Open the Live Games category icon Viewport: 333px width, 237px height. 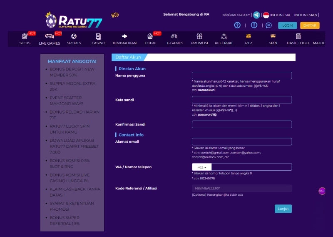tap(49, 36)
